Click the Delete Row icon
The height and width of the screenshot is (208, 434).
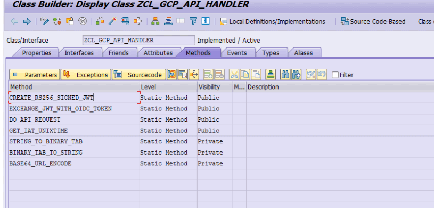tap(219, 75)
